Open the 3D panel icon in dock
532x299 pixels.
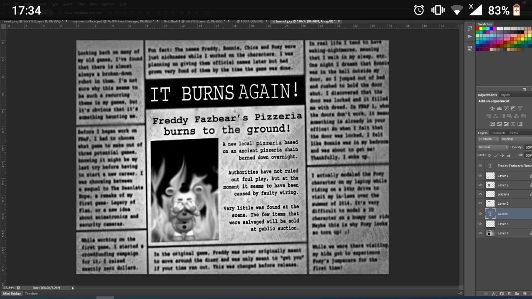click(470, 47)
